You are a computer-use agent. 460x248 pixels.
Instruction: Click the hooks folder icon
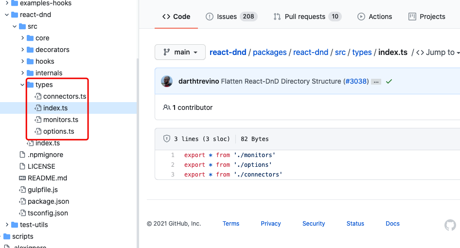coord(30,61)
